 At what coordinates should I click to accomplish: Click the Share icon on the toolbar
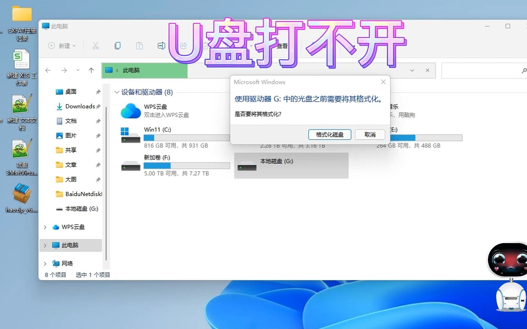tap(183, 45)
